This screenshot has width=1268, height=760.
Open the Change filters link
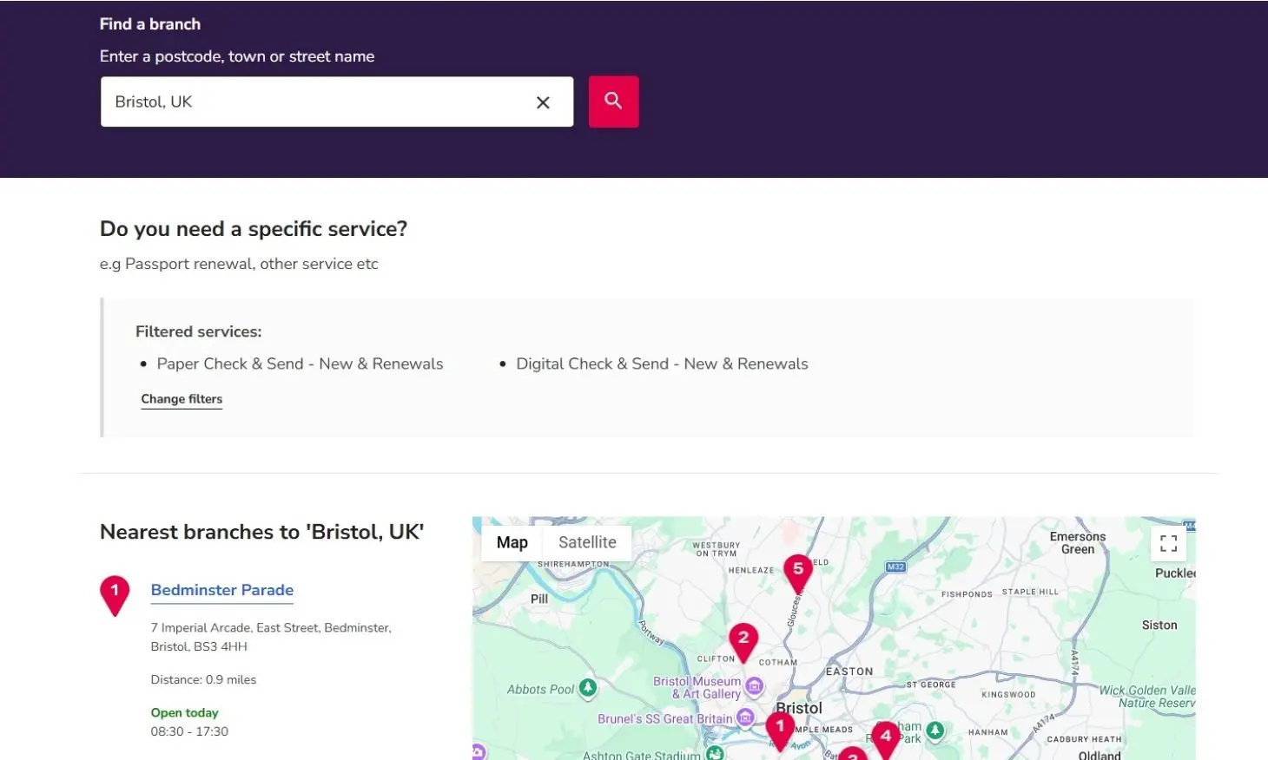tap(182, 399)
